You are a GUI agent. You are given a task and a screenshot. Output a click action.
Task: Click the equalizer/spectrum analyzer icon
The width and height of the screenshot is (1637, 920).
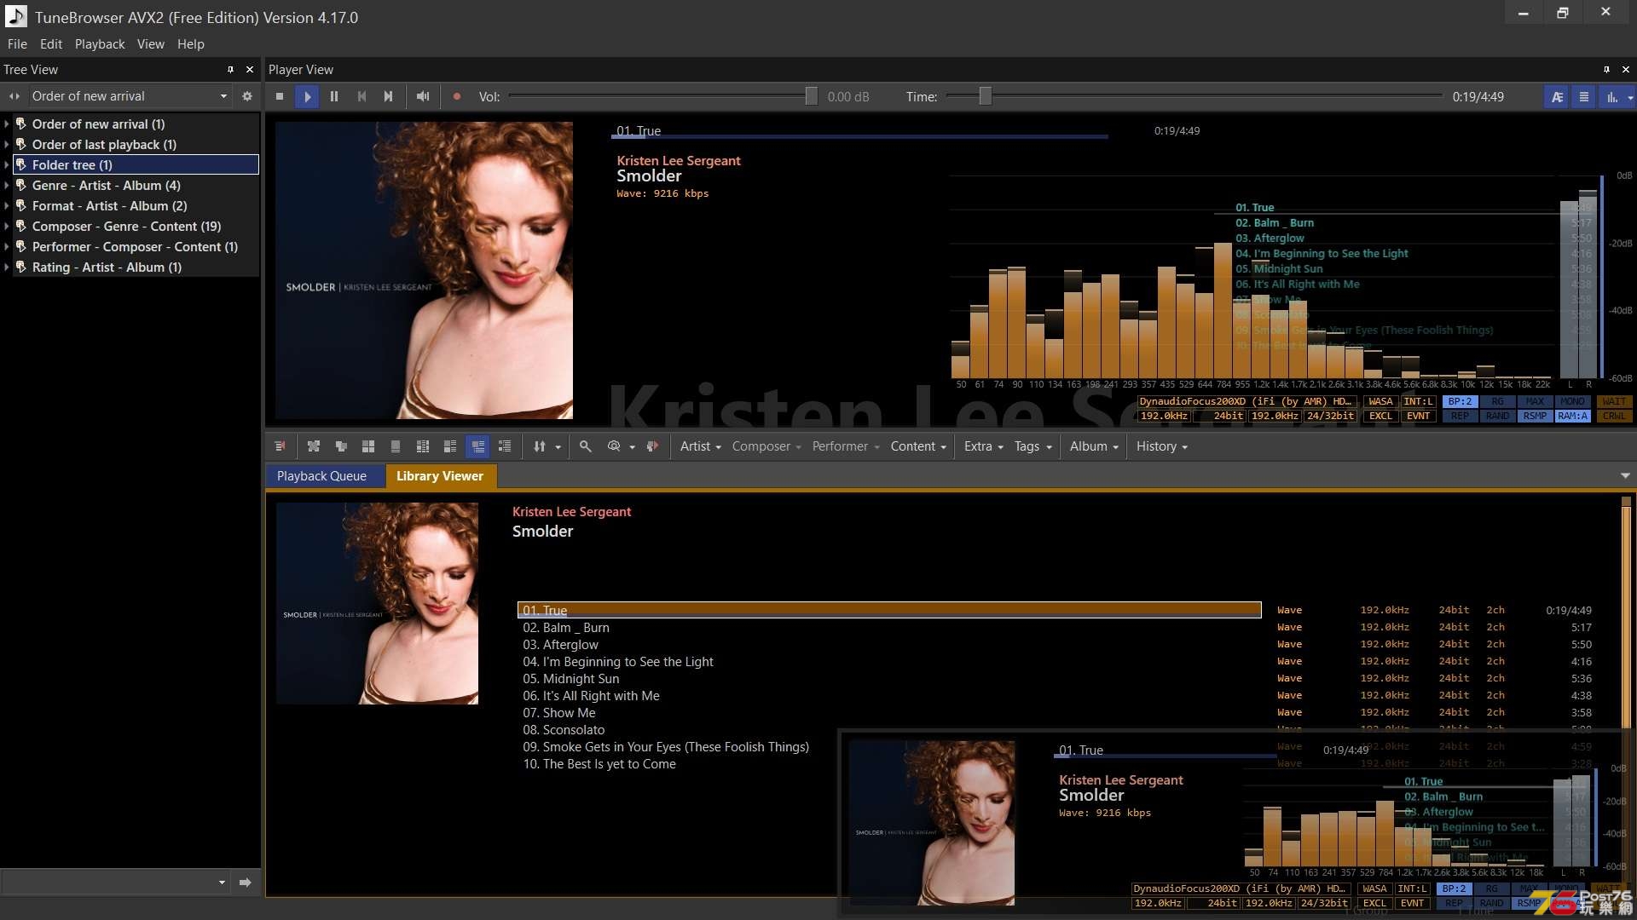click(1610, 96)
